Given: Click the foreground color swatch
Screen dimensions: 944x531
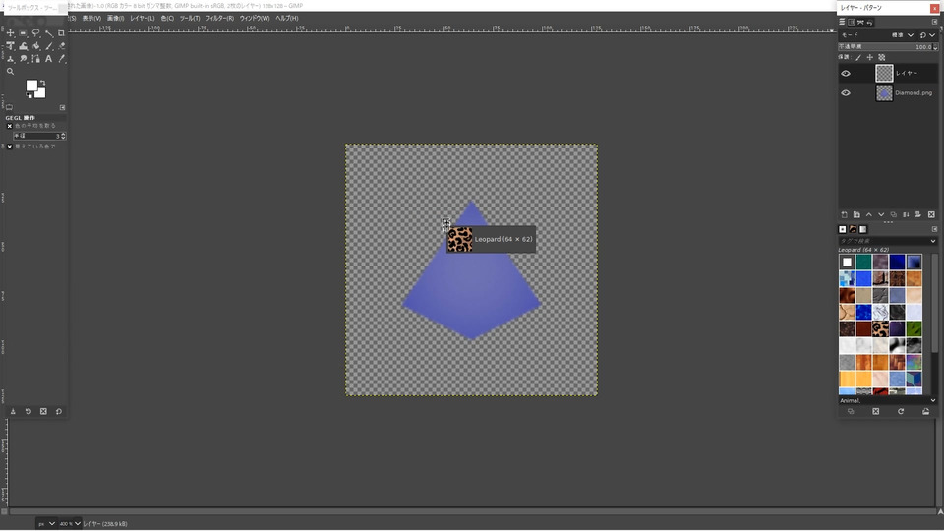Looking at the screenshot, I should tap(32, 87).
